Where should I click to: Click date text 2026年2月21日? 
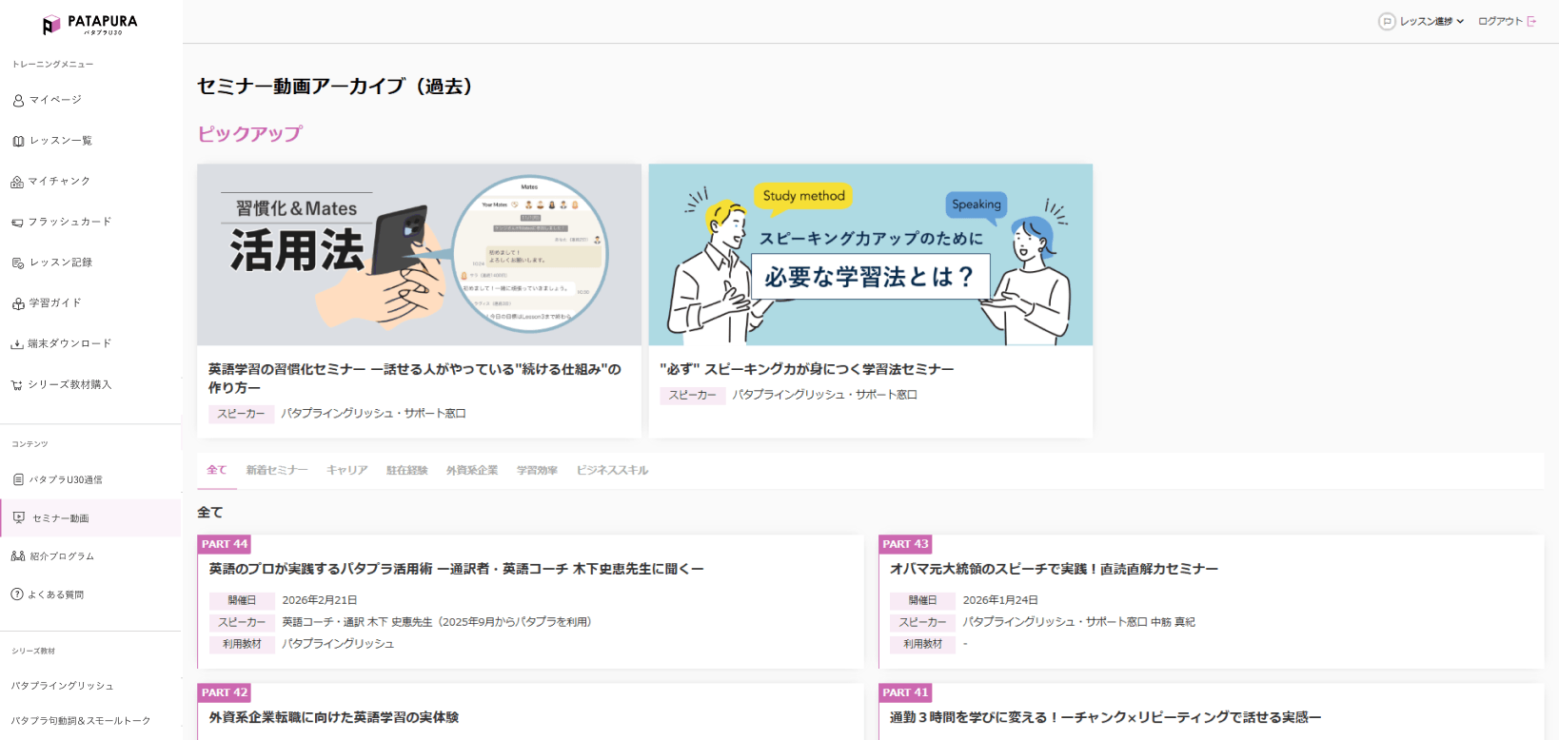click(x=320, y=600)
